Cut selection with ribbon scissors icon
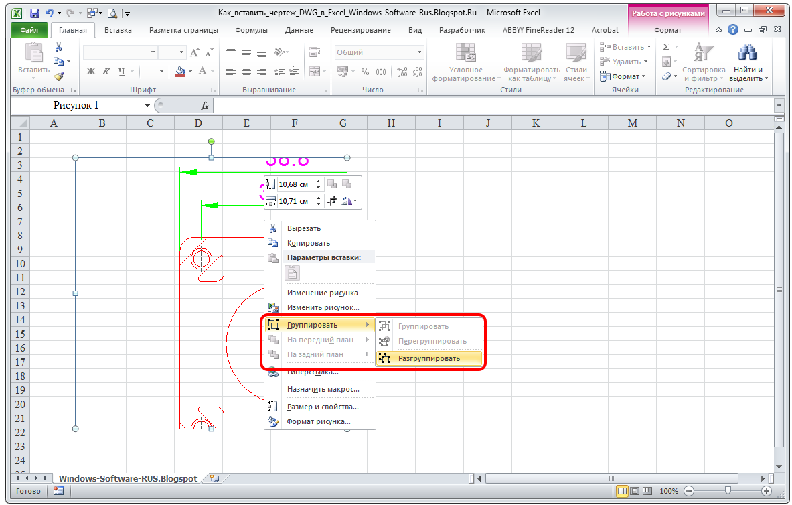Screen dimensions: 792x505 click(x=59, y=47)
